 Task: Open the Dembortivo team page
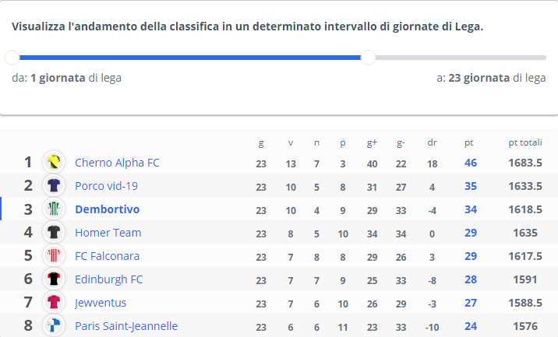click(x=107, y=209)
